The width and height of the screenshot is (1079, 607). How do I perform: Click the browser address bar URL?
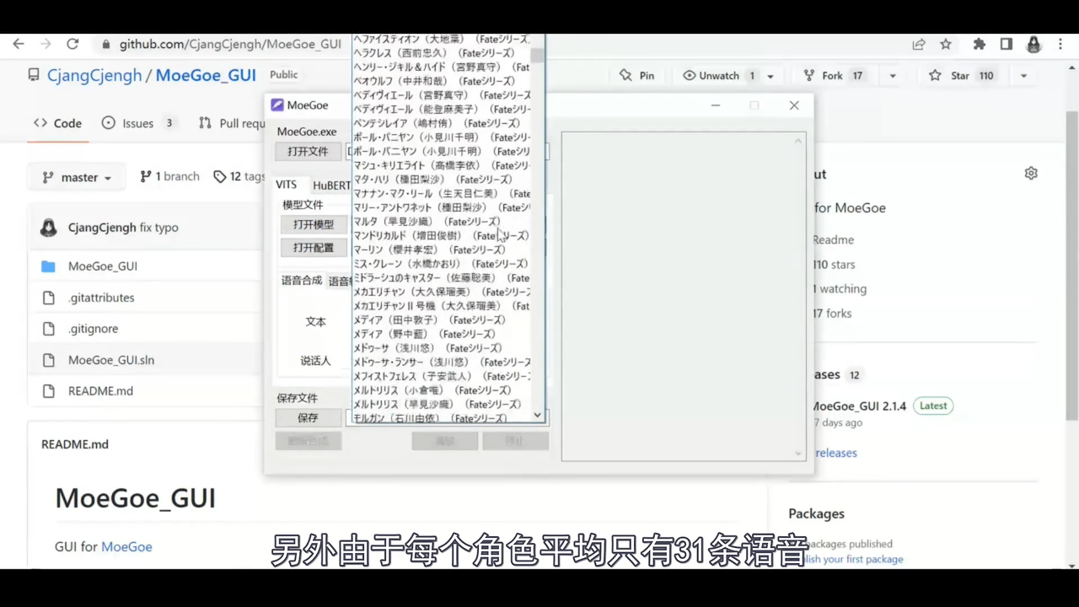(230, 44)
